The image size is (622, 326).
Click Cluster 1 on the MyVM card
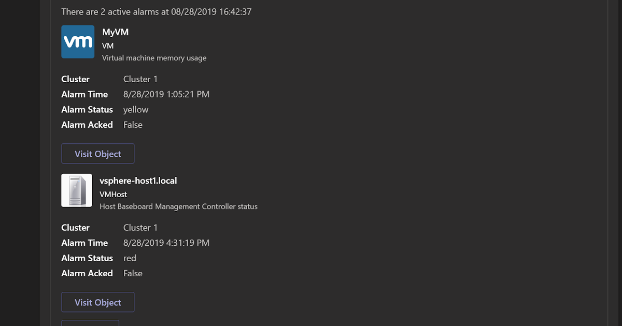(x=140, y=79)
